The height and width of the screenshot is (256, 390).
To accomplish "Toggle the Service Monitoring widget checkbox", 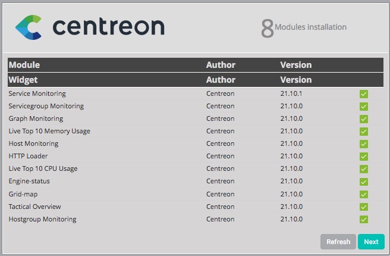I will click(x=364, y=94).
